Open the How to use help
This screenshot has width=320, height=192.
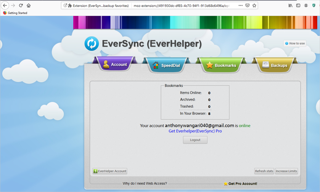click(295, 43)
